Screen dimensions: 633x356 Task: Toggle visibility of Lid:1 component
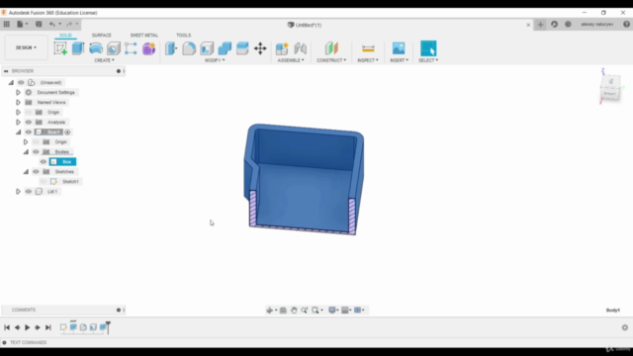(x=29, y=191)
